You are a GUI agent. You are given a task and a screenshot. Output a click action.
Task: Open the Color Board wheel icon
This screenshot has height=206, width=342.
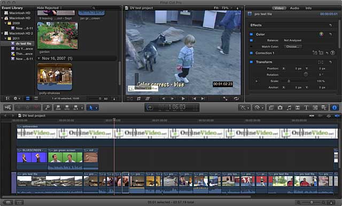[x=321, y=34]
